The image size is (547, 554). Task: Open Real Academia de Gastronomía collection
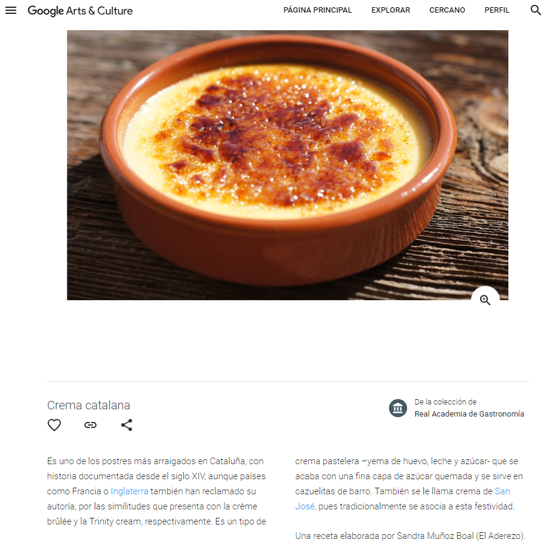pyautogui.click(x=469, y=414)
